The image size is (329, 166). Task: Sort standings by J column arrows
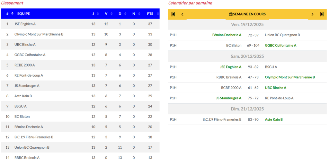[x=98, y=14]
